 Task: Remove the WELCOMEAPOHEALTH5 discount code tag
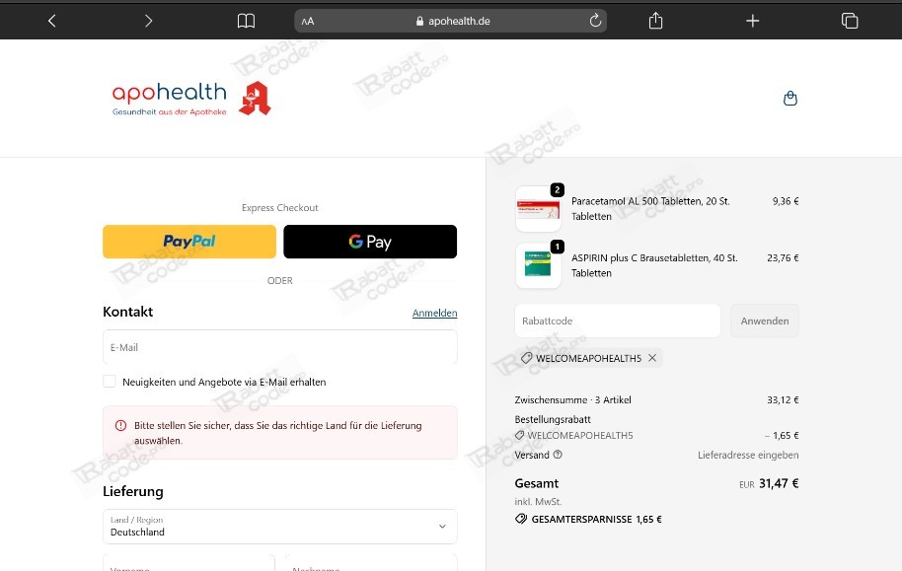point(652,358)
